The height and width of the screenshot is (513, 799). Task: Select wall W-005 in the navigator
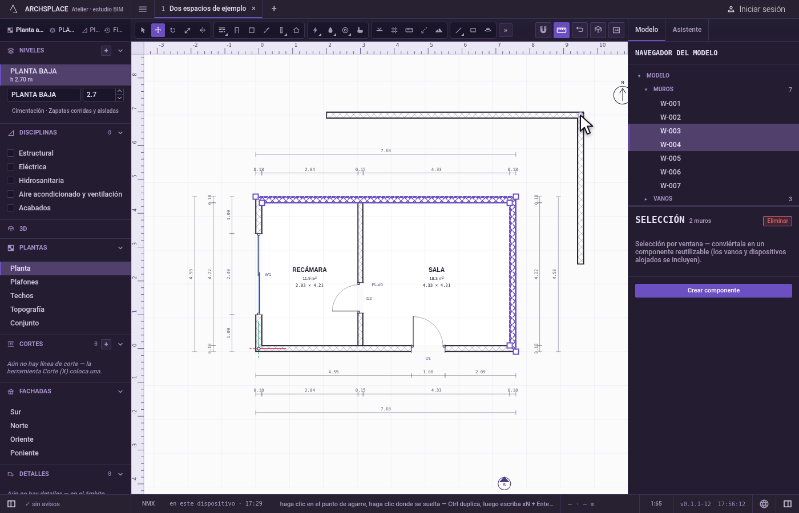(x=713, y=158)
